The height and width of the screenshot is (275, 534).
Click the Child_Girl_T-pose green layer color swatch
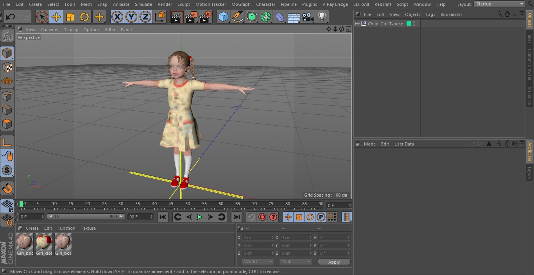point(409,24)
